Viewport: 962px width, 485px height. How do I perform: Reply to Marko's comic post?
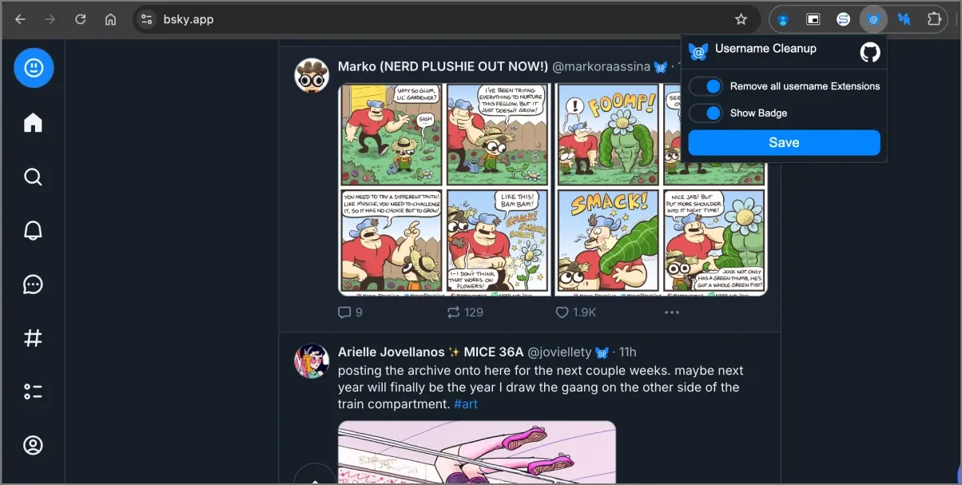point(350,312)
